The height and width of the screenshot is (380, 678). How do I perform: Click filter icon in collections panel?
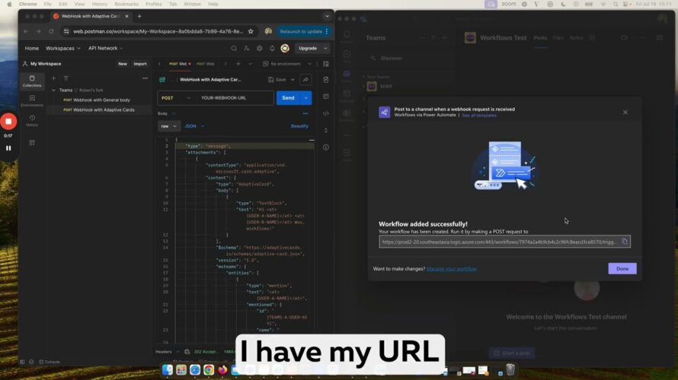click(66, 78)
